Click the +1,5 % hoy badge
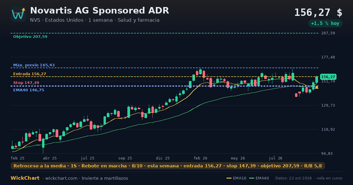Screen dimensions: 353x185 [325, 23]
